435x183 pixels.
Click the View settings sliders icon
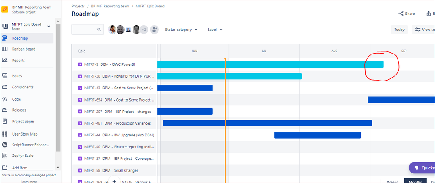pos(418,30)
